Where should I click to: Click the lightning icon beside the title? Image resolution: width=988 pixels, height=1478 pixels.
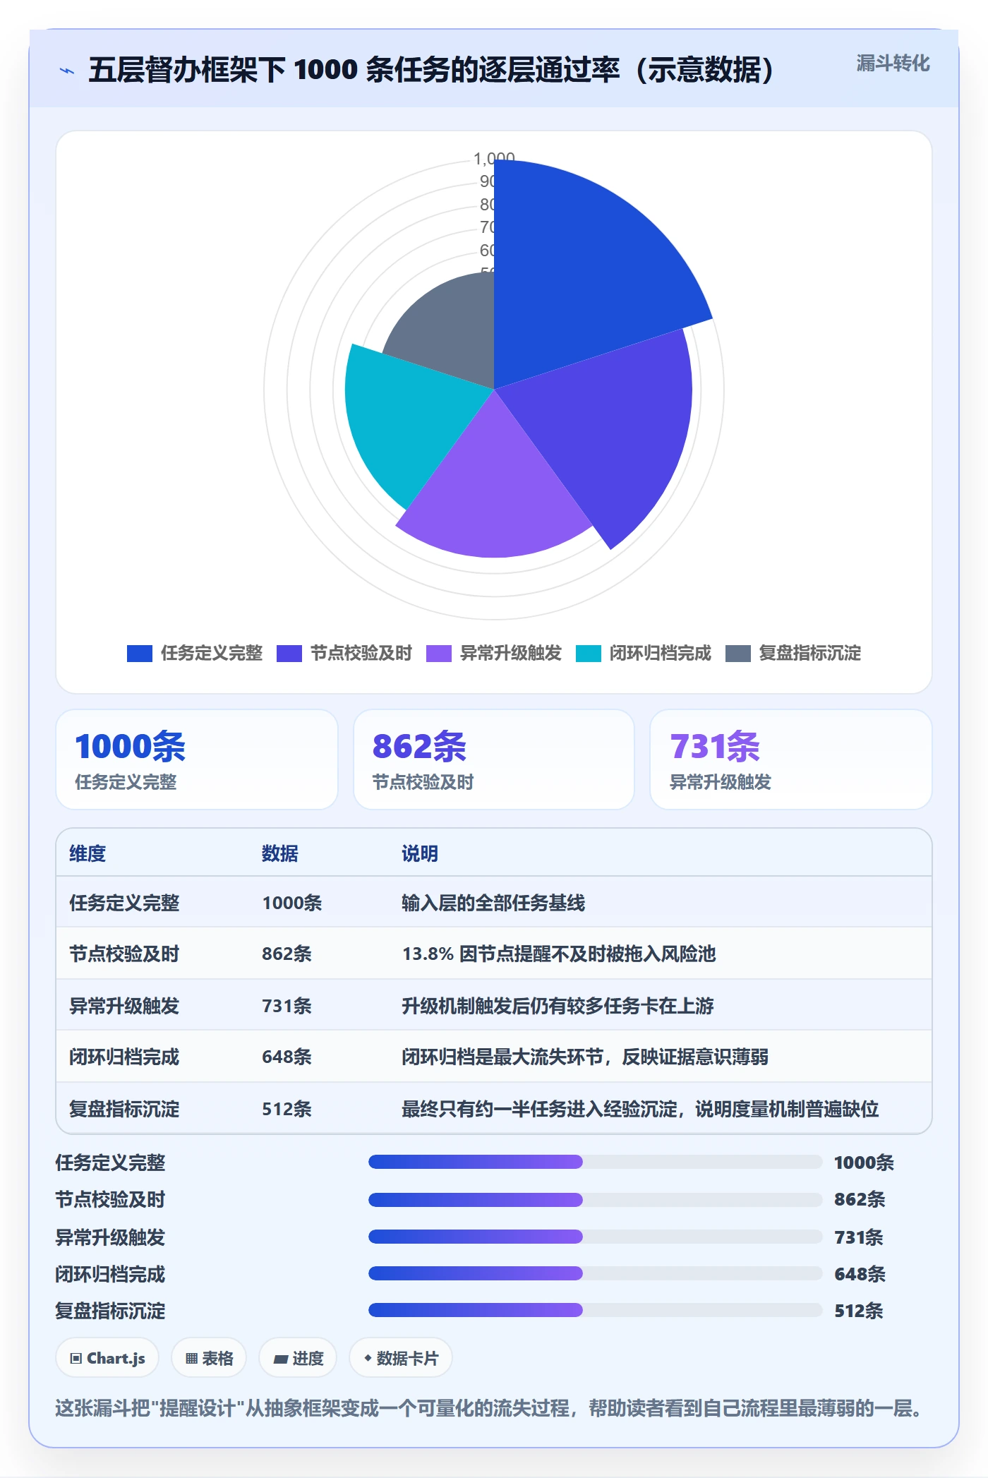(67, 71)
